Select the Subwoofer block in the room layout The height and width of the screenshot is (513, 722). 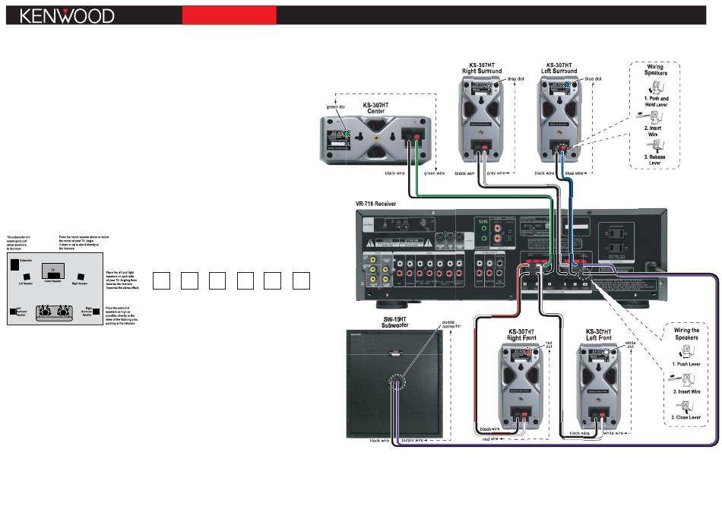tap(14, 264)
